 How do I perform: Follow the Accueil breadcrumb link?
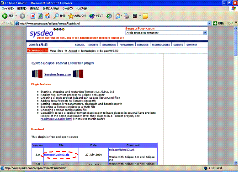click(x=73, y=51)
